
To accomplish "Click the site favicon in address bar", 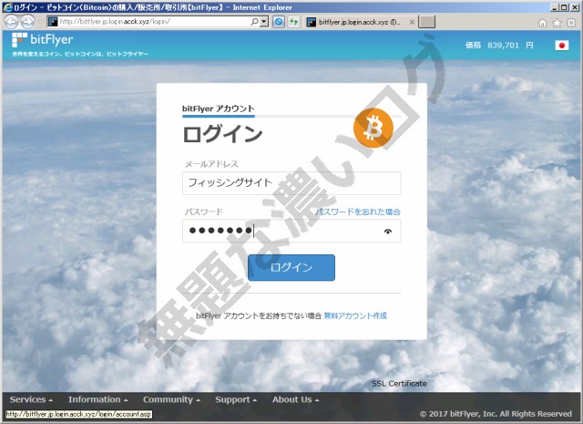I will [53, 22].
